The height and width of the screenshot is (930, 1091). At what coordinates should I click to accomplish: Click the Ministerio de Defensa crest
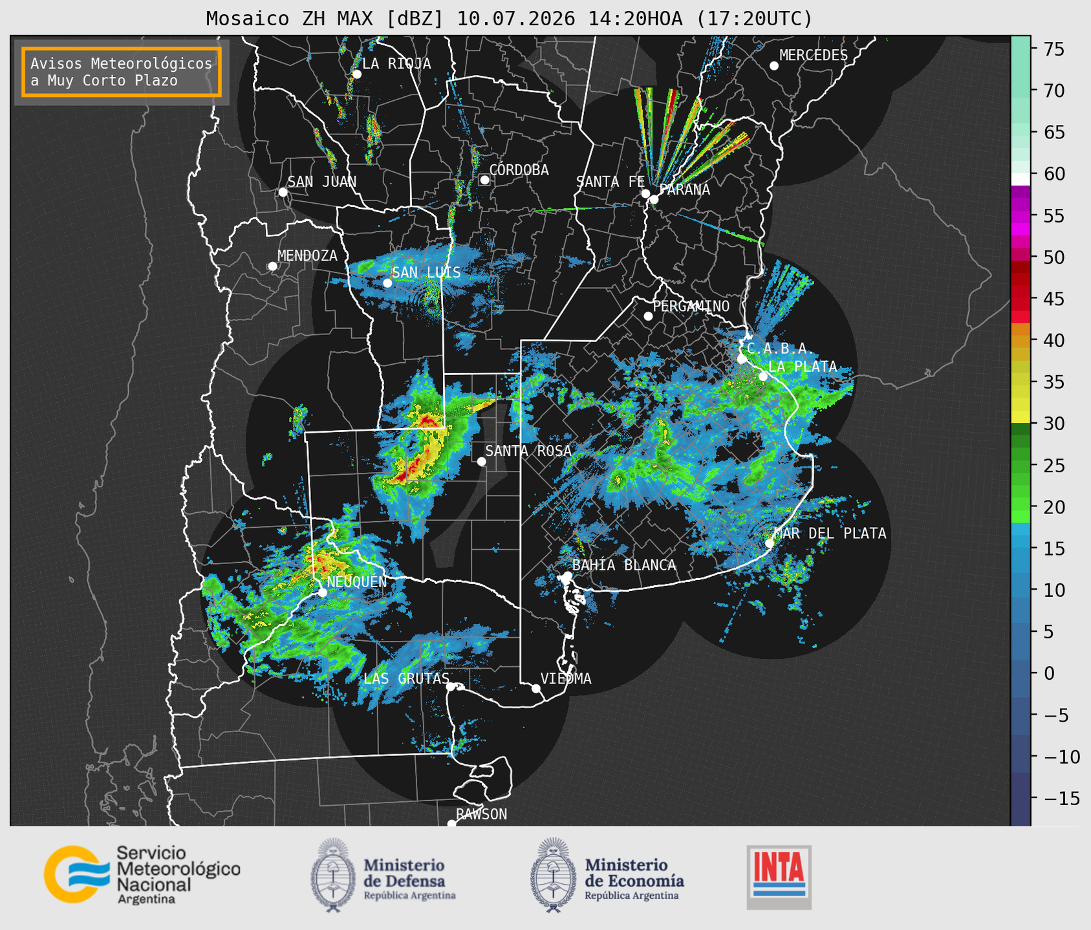(333, 875)
